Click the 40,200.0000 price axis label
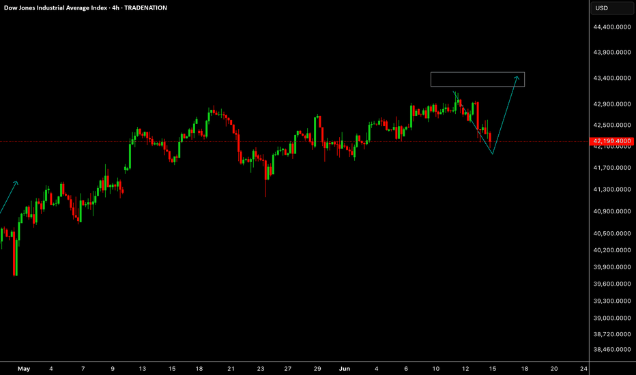 coord(611,250)
